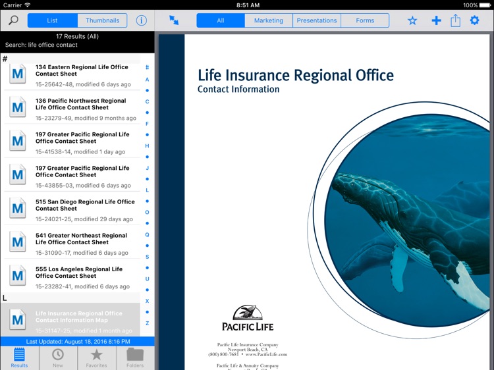Select the All category filter
The image size is (494, 370).
(x=221, y=20)
